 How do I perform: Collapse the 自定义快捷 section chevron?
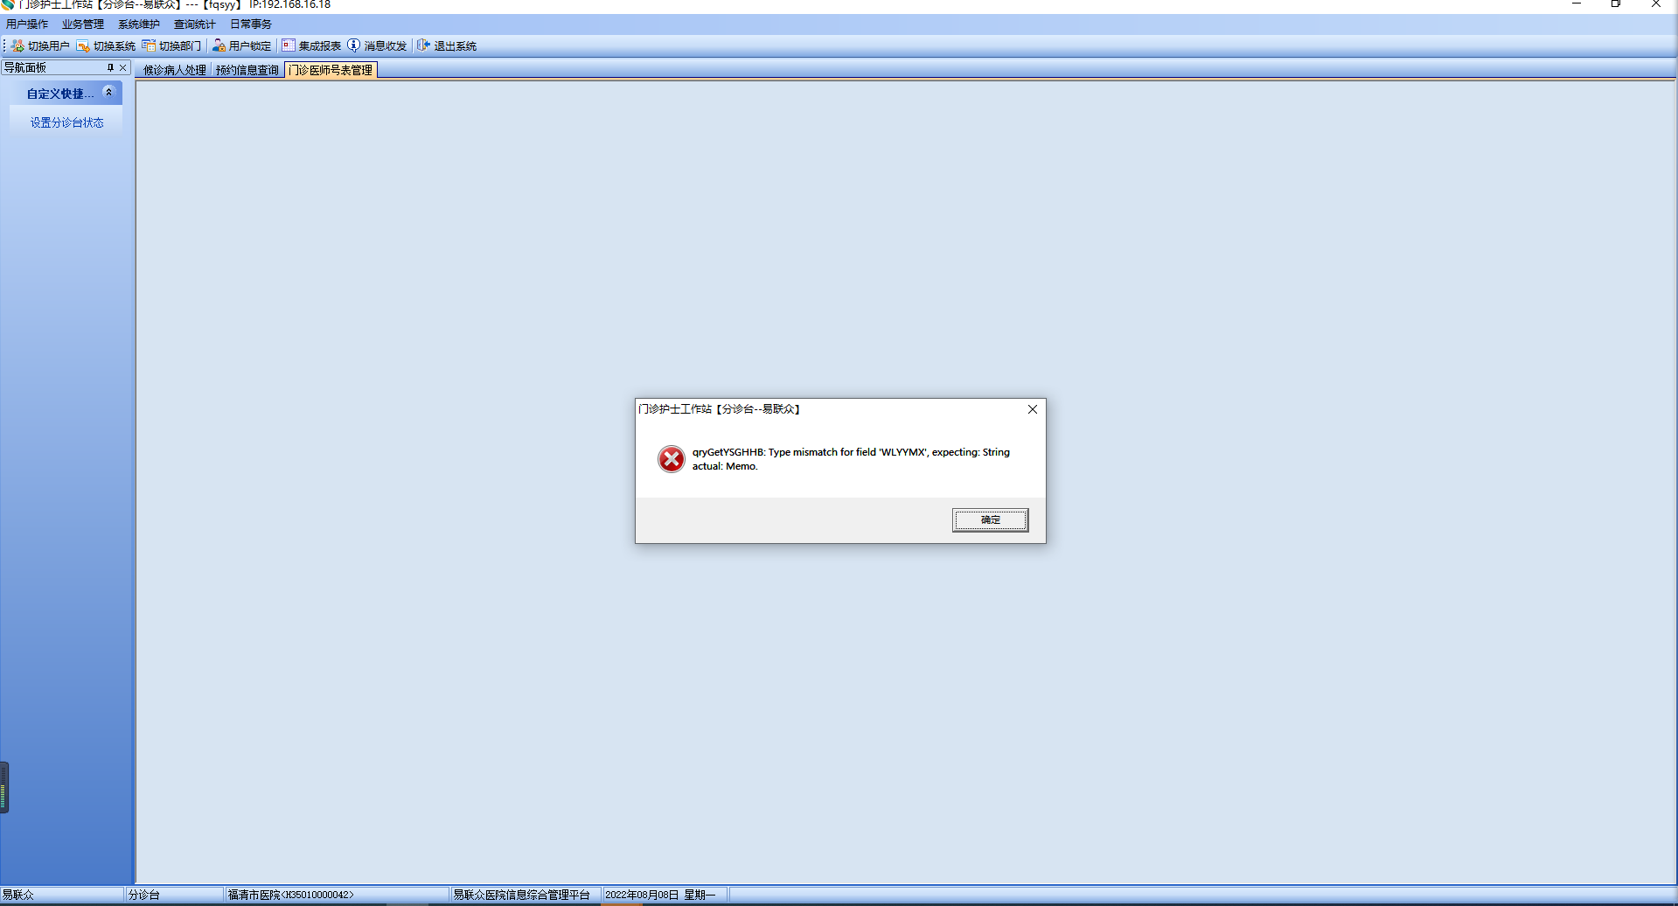point(108,92)
